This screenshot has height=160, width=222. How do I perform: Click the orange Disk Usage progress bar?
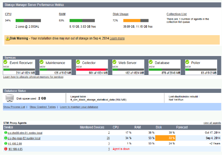(132, 21)
